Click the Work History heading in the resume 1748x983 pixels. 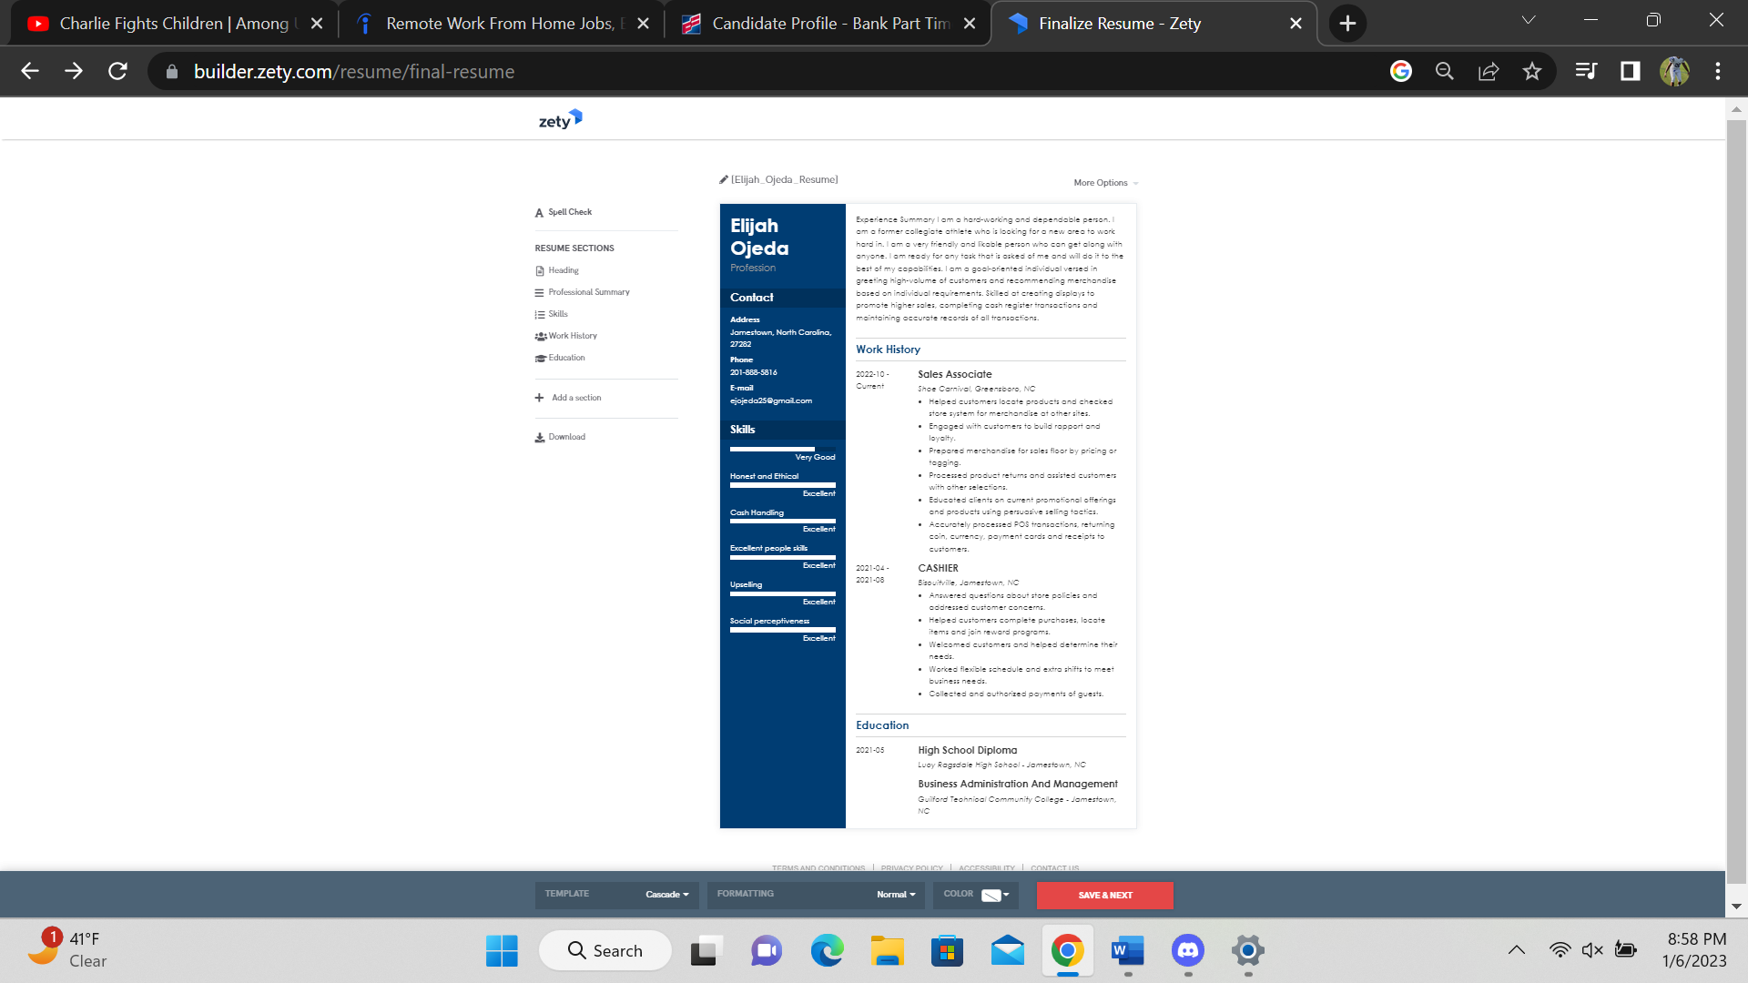point(888,350)
